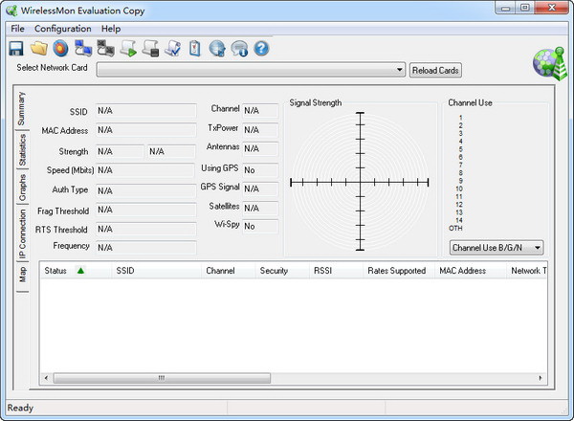Open the File menu
574x421 pixels.
pyautogui.click(x=17, y=29)
